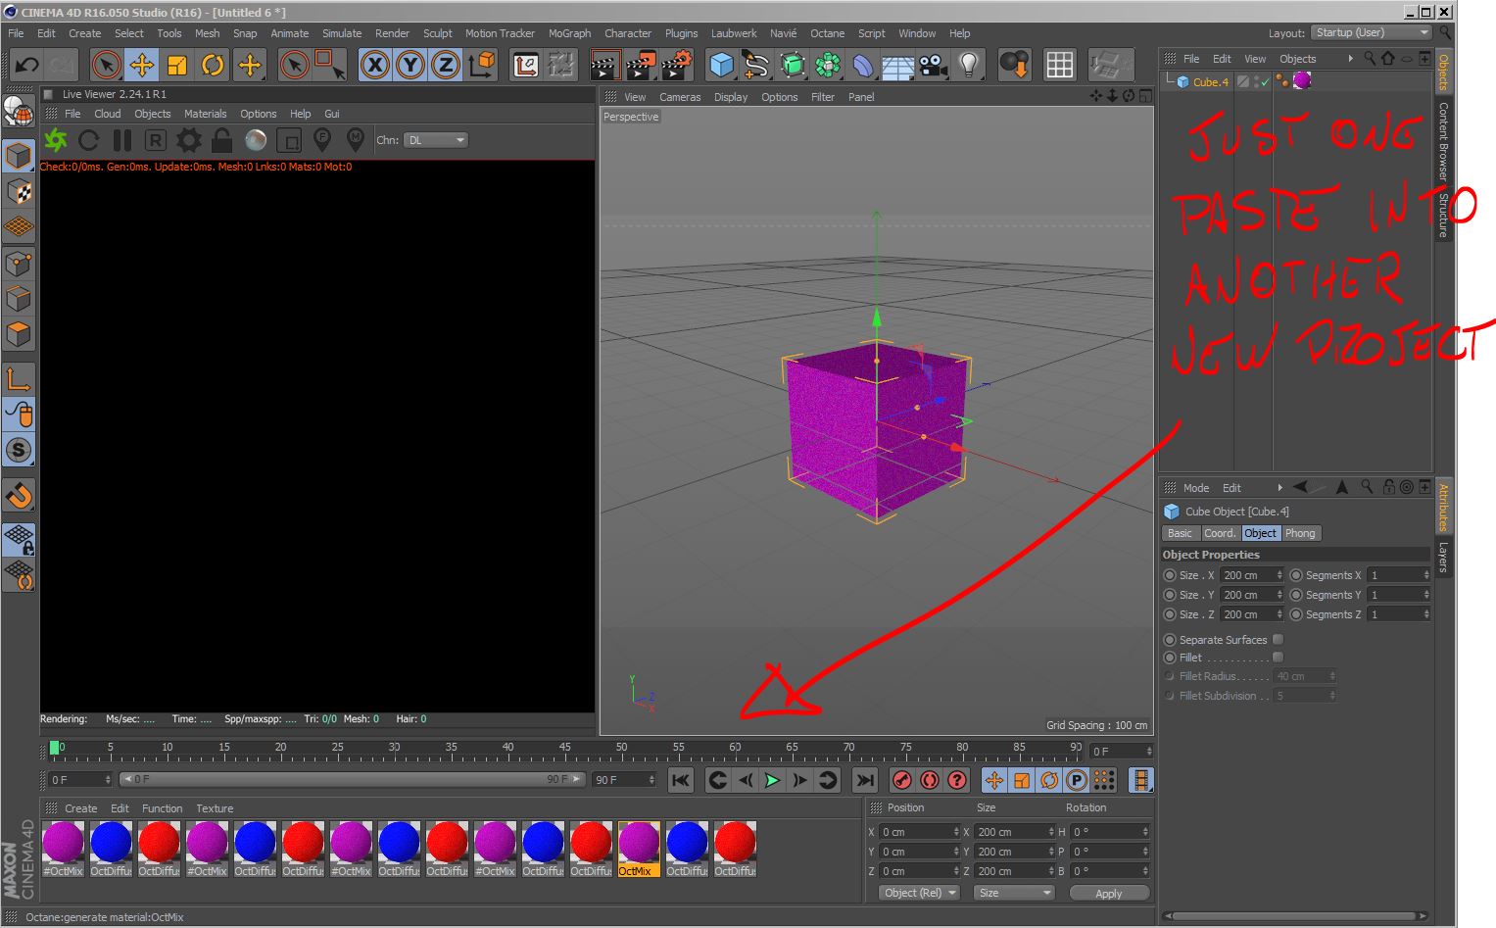The width and height of the screenshot is (1496, 928).
Task: Click the Undo arrow in the main toolbar
Action: [x=26, y=66]
